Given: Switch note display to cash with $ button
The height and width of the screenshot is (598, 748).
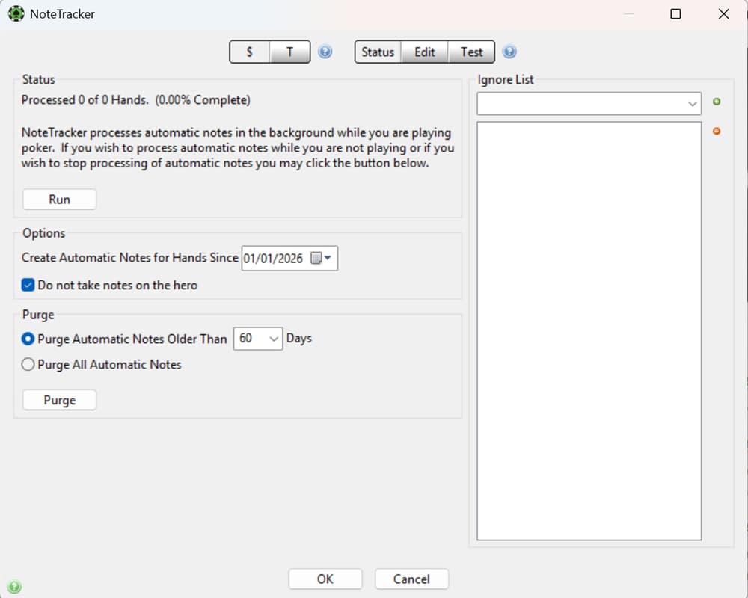Looking at the screenshot, I should 249,52.
